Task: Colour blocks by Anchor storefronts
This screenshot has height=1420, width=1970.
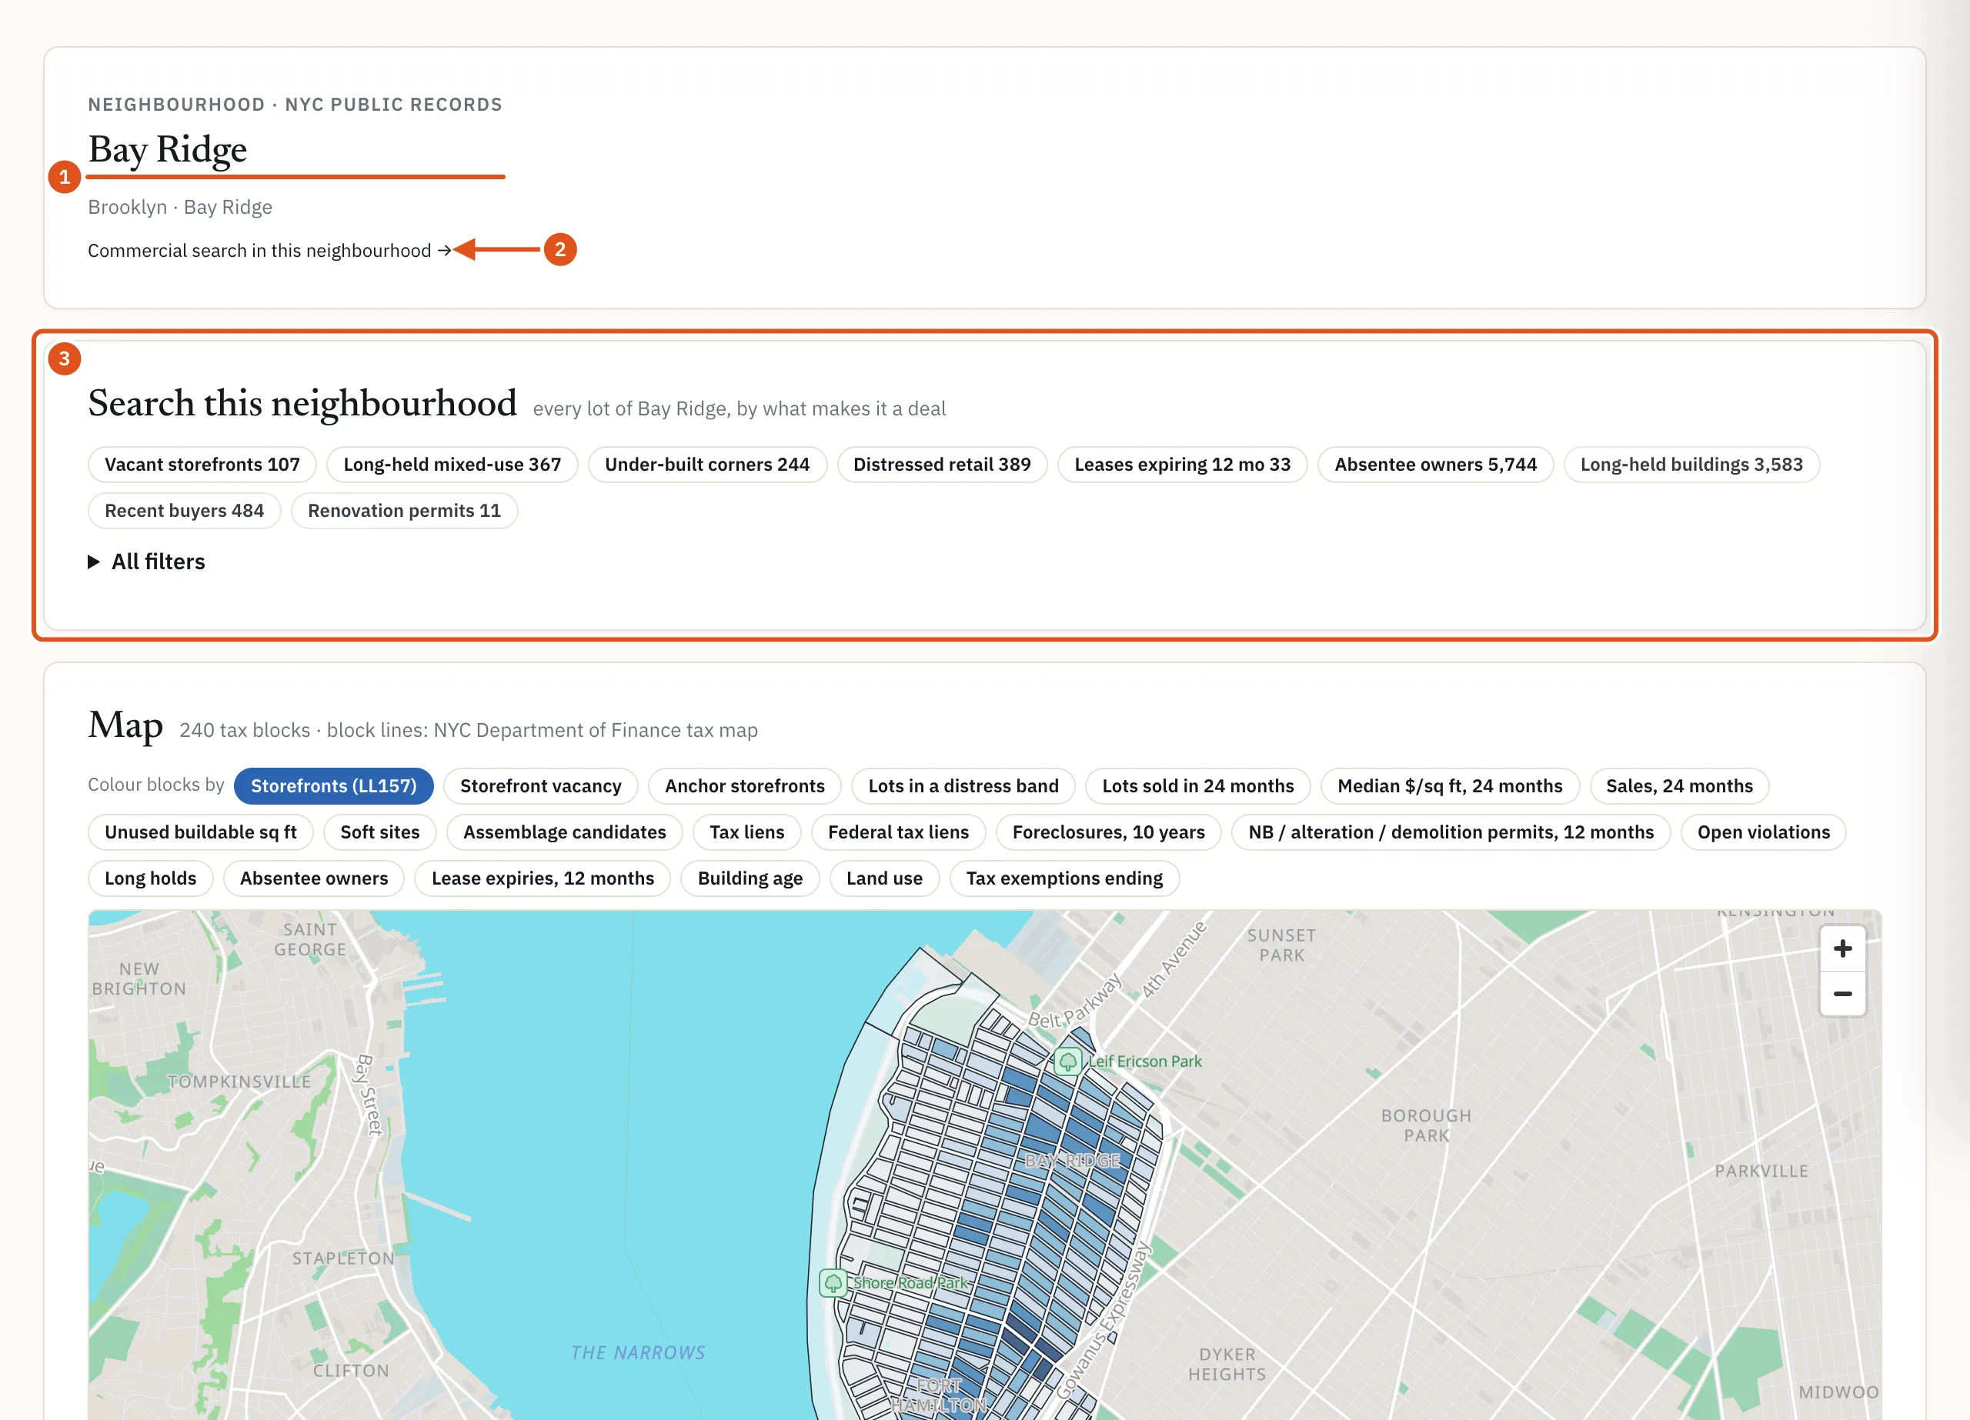Action: [x=744, y=786]
